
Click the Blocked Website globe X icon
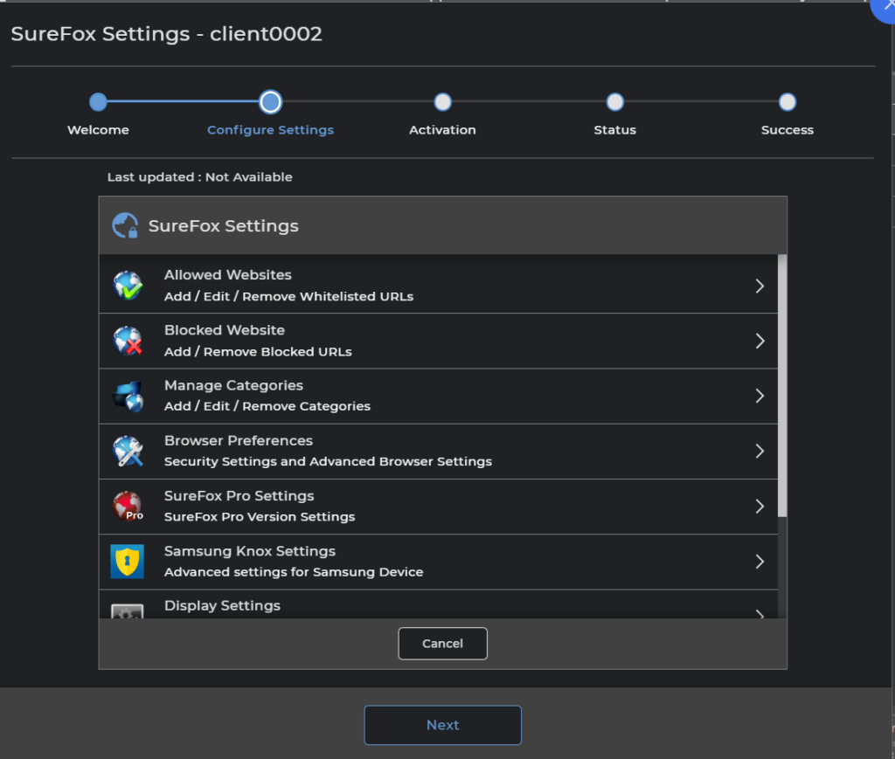click(x=128, y=341)
